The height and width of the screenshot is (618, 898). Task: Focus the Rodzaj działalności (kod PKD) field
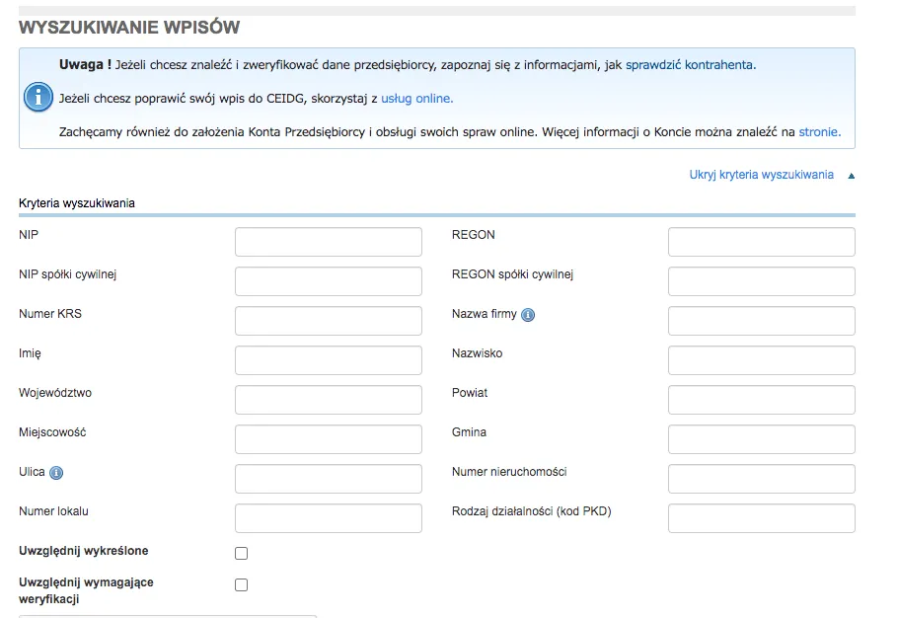coord(761,518)
